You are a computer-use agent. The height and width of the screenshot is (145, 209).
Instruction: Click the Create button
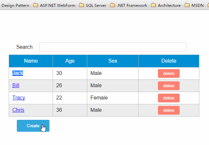pyautogui.click(x=33, y=126)
